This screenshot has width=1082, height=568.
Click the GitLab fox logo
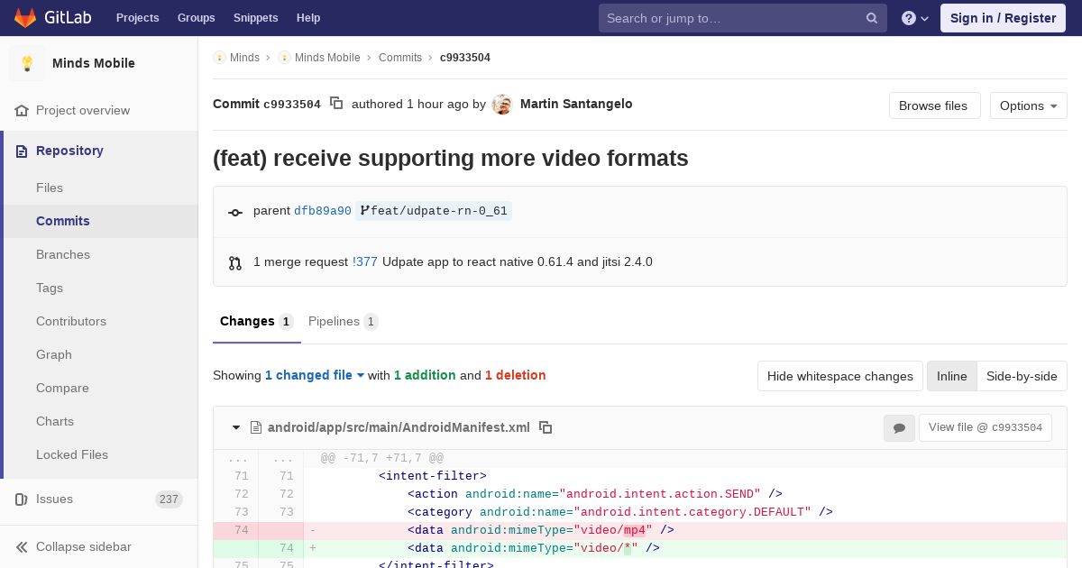click(x=25, y=18)
